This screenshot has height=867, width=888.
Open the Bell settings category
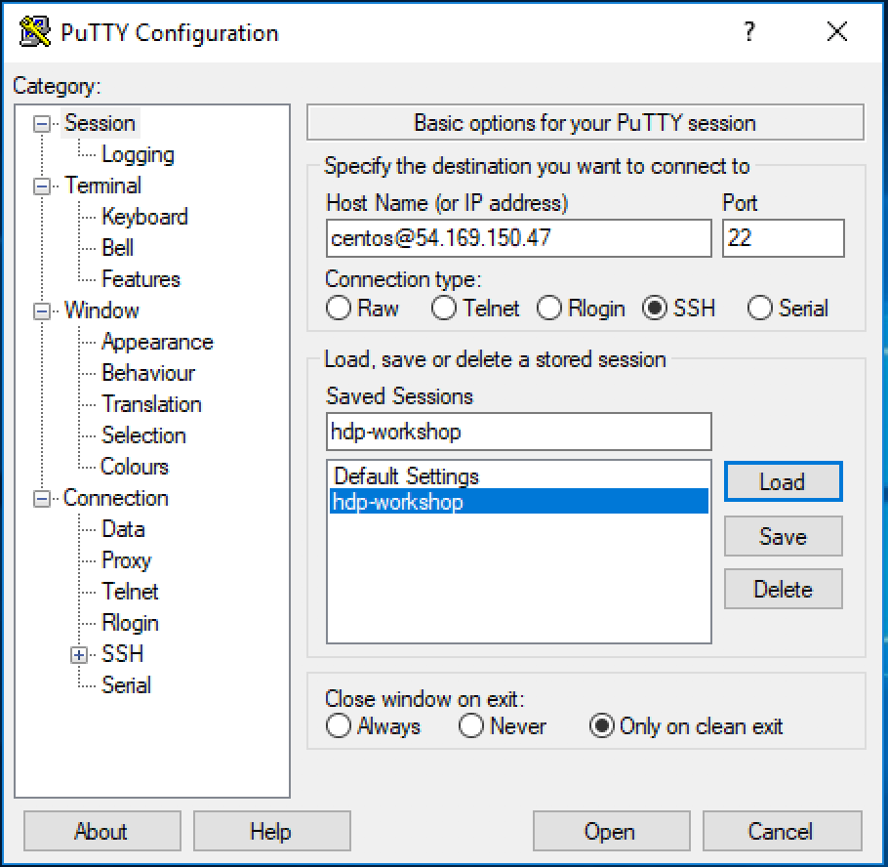coord(117,248)
